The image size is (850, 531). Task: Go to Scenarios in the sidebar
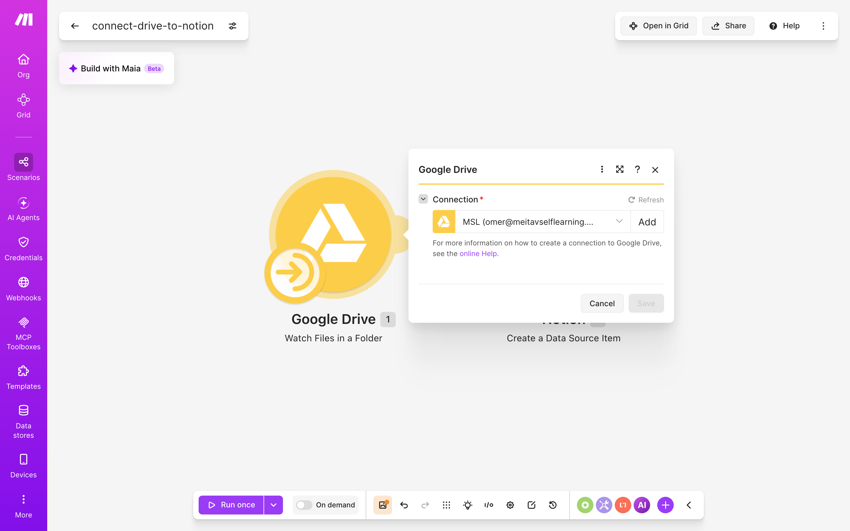24,167
